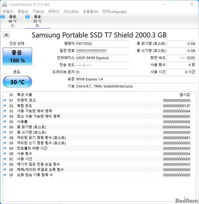
Task: Open the 편집(E) menu
Action: [x=23, y=12]
